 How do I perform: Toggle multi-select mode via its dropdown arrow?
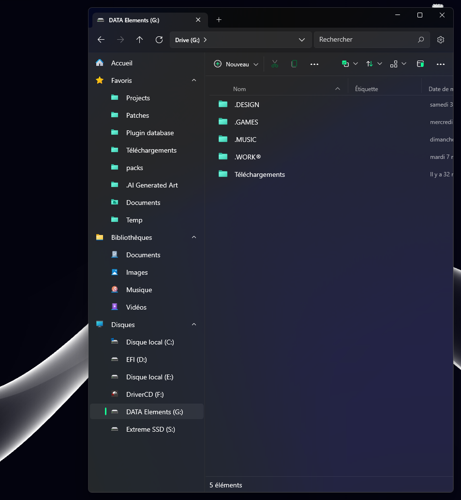[x=356, y=63]
